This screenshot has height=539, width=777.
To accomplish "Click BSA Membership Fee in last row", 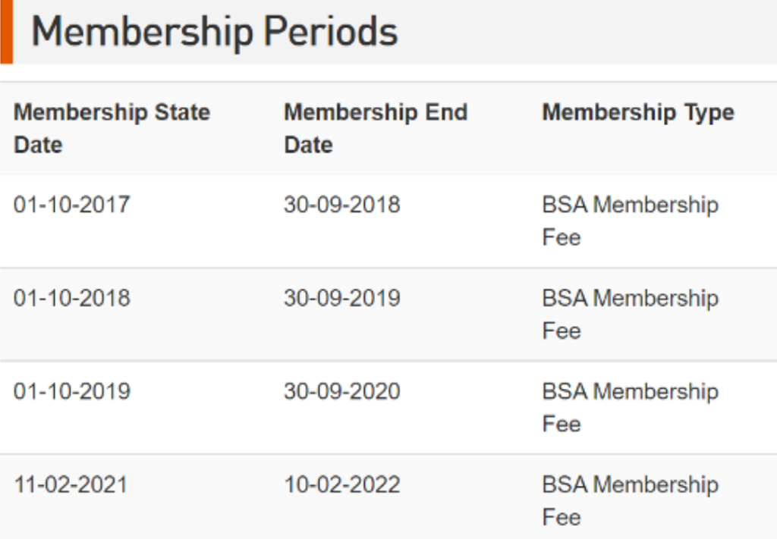I will click(630, 500).
